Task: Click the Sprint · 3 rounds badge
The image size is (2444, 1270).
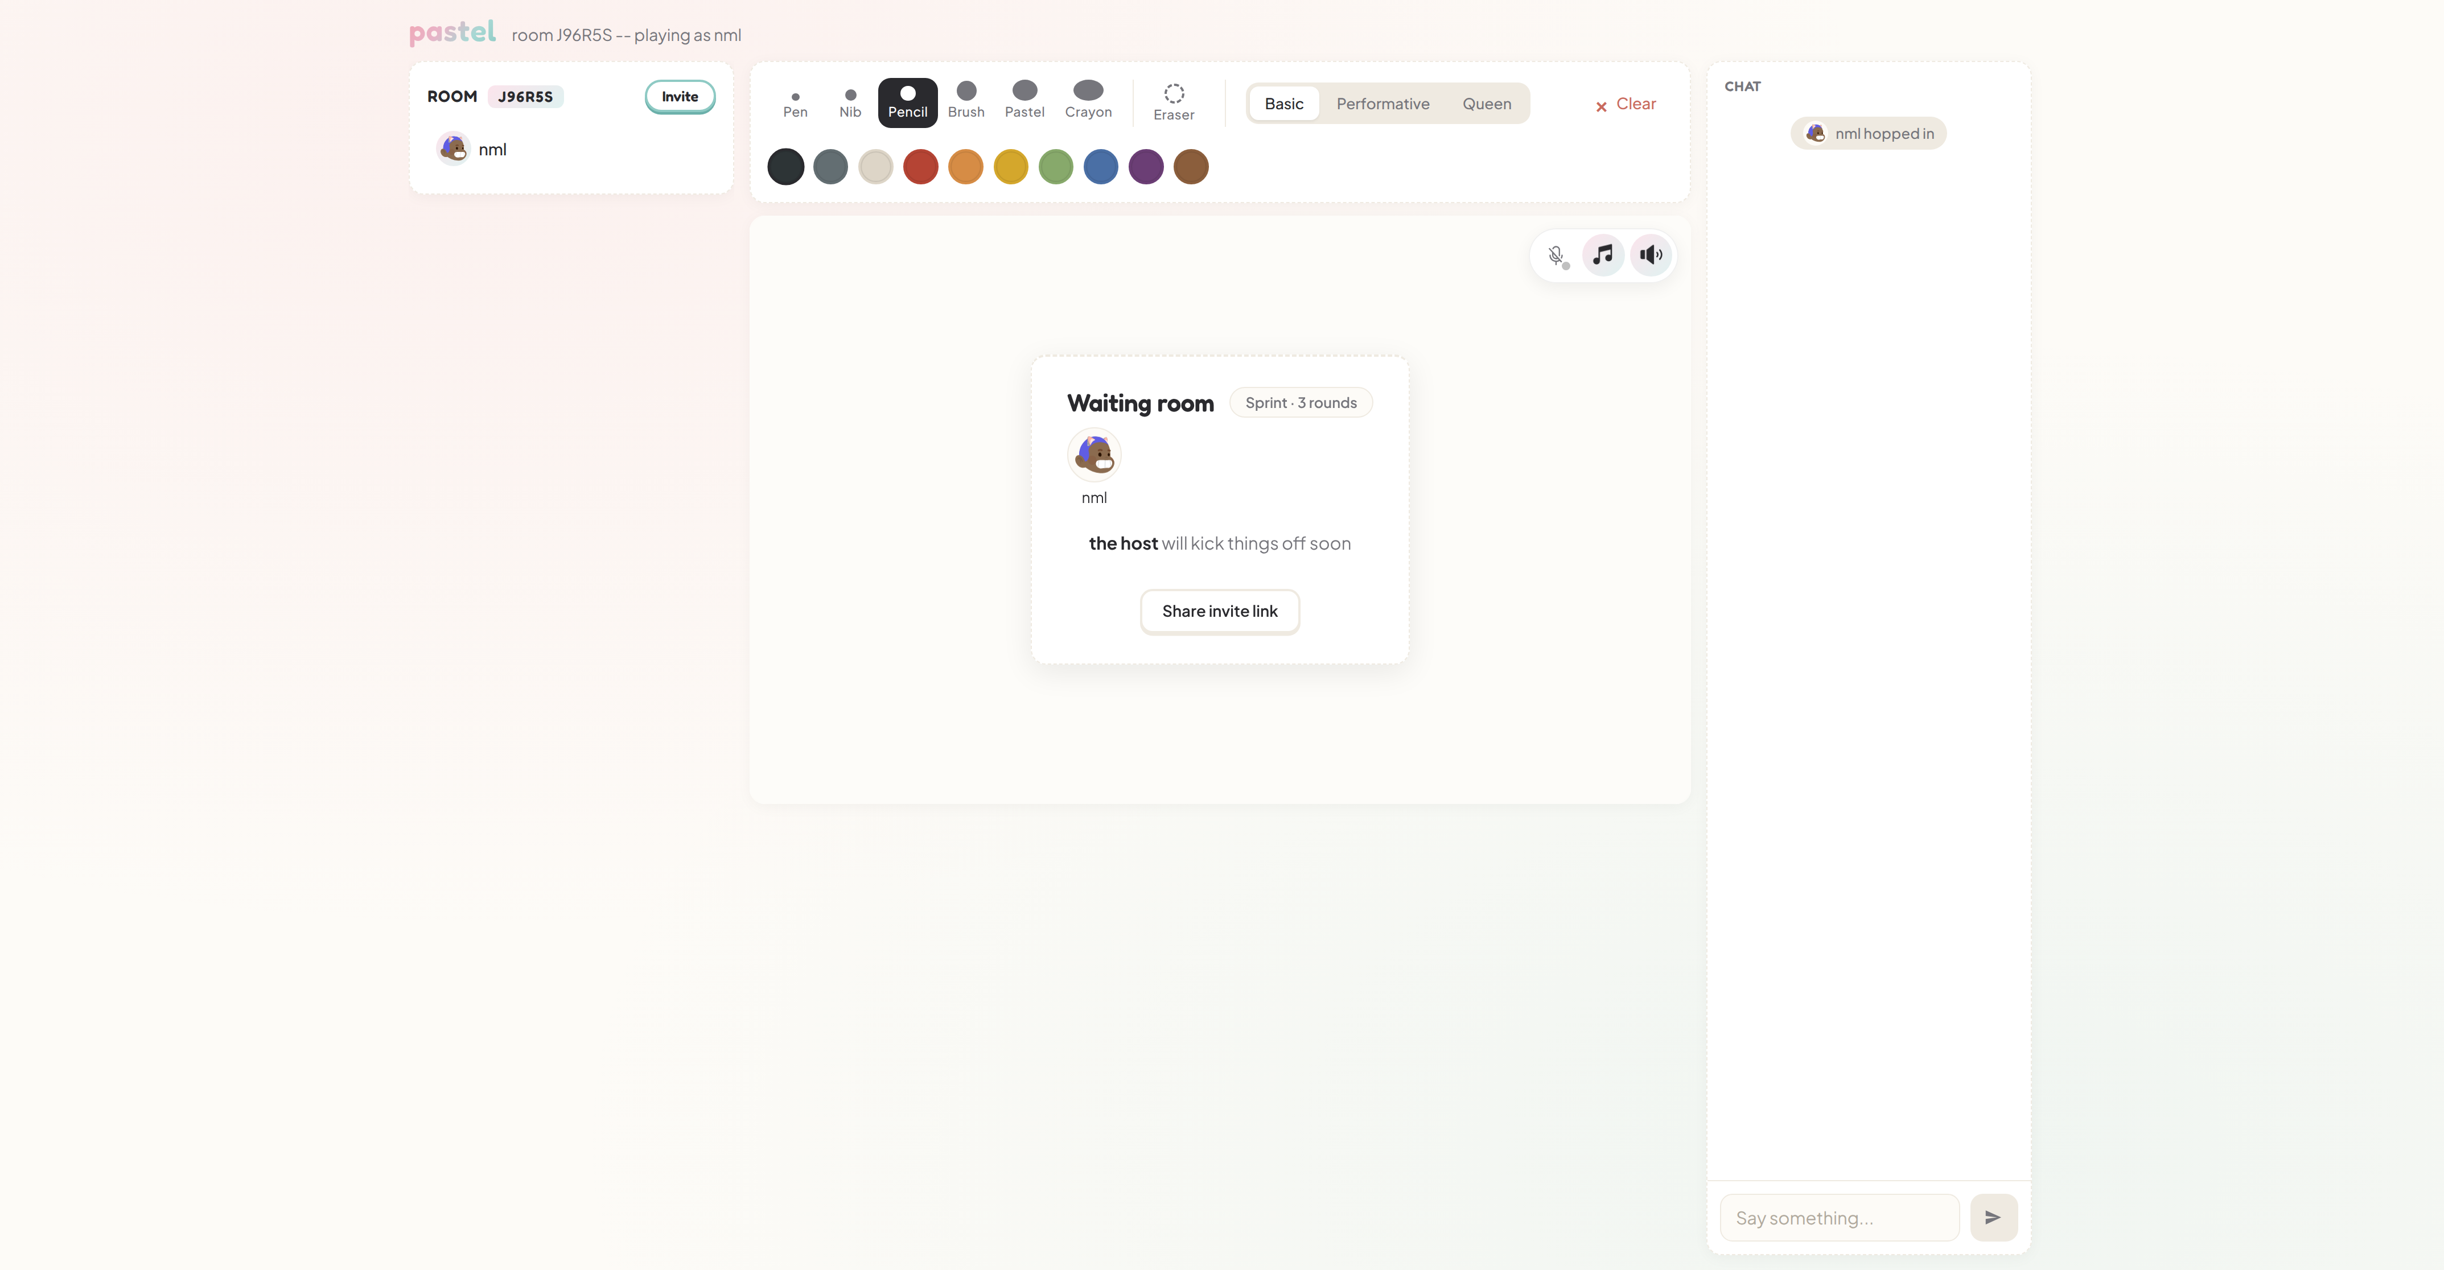Action: tap(1301, 403)
